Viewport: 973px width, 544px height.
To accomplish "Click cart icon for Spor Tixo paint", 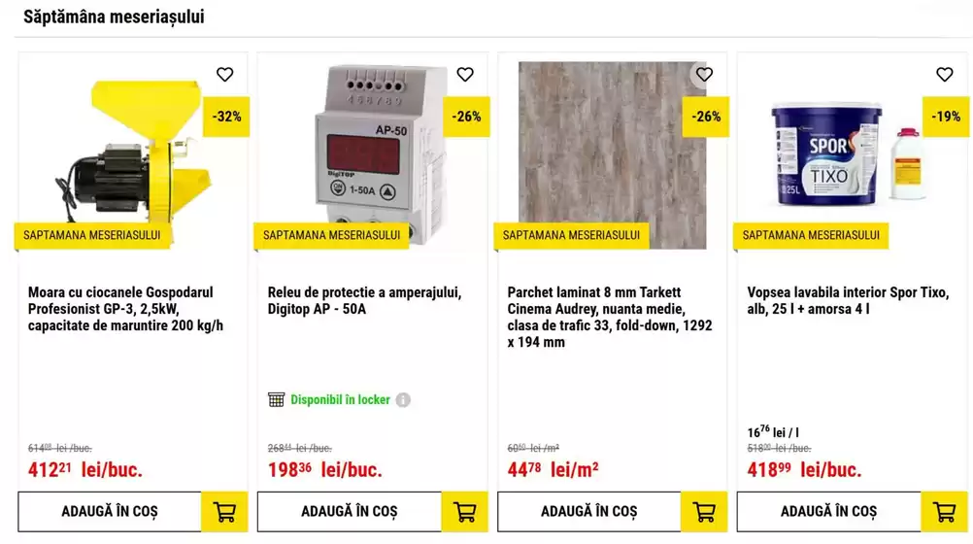I will (945, 512).
